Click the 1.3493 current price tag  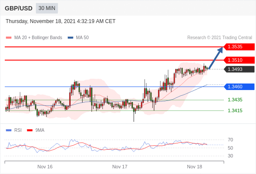coord(239,69)
